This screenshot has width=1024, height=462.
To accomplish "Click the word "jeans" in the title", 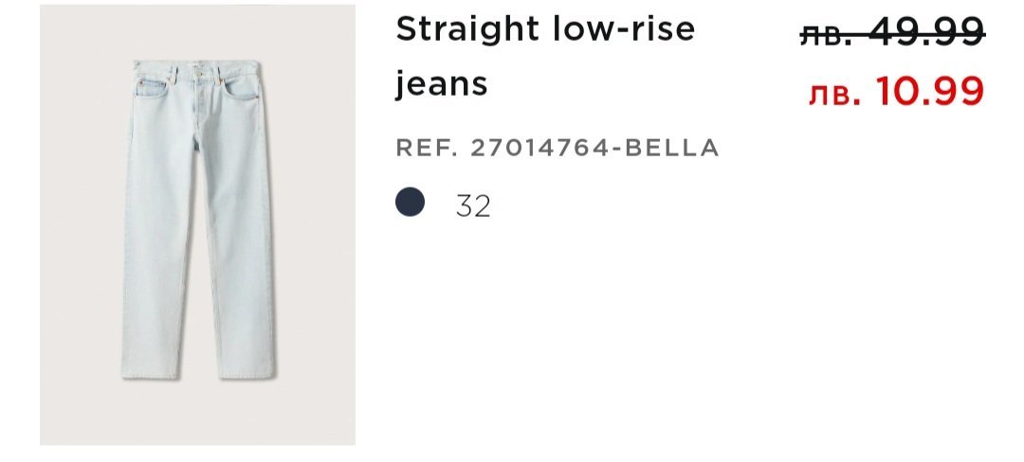I will point(441,85).
